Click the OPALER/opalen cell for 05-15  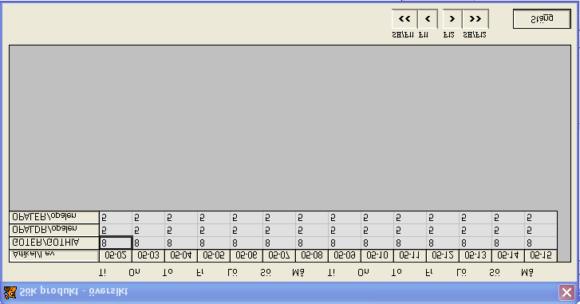(x=541, y=218)
